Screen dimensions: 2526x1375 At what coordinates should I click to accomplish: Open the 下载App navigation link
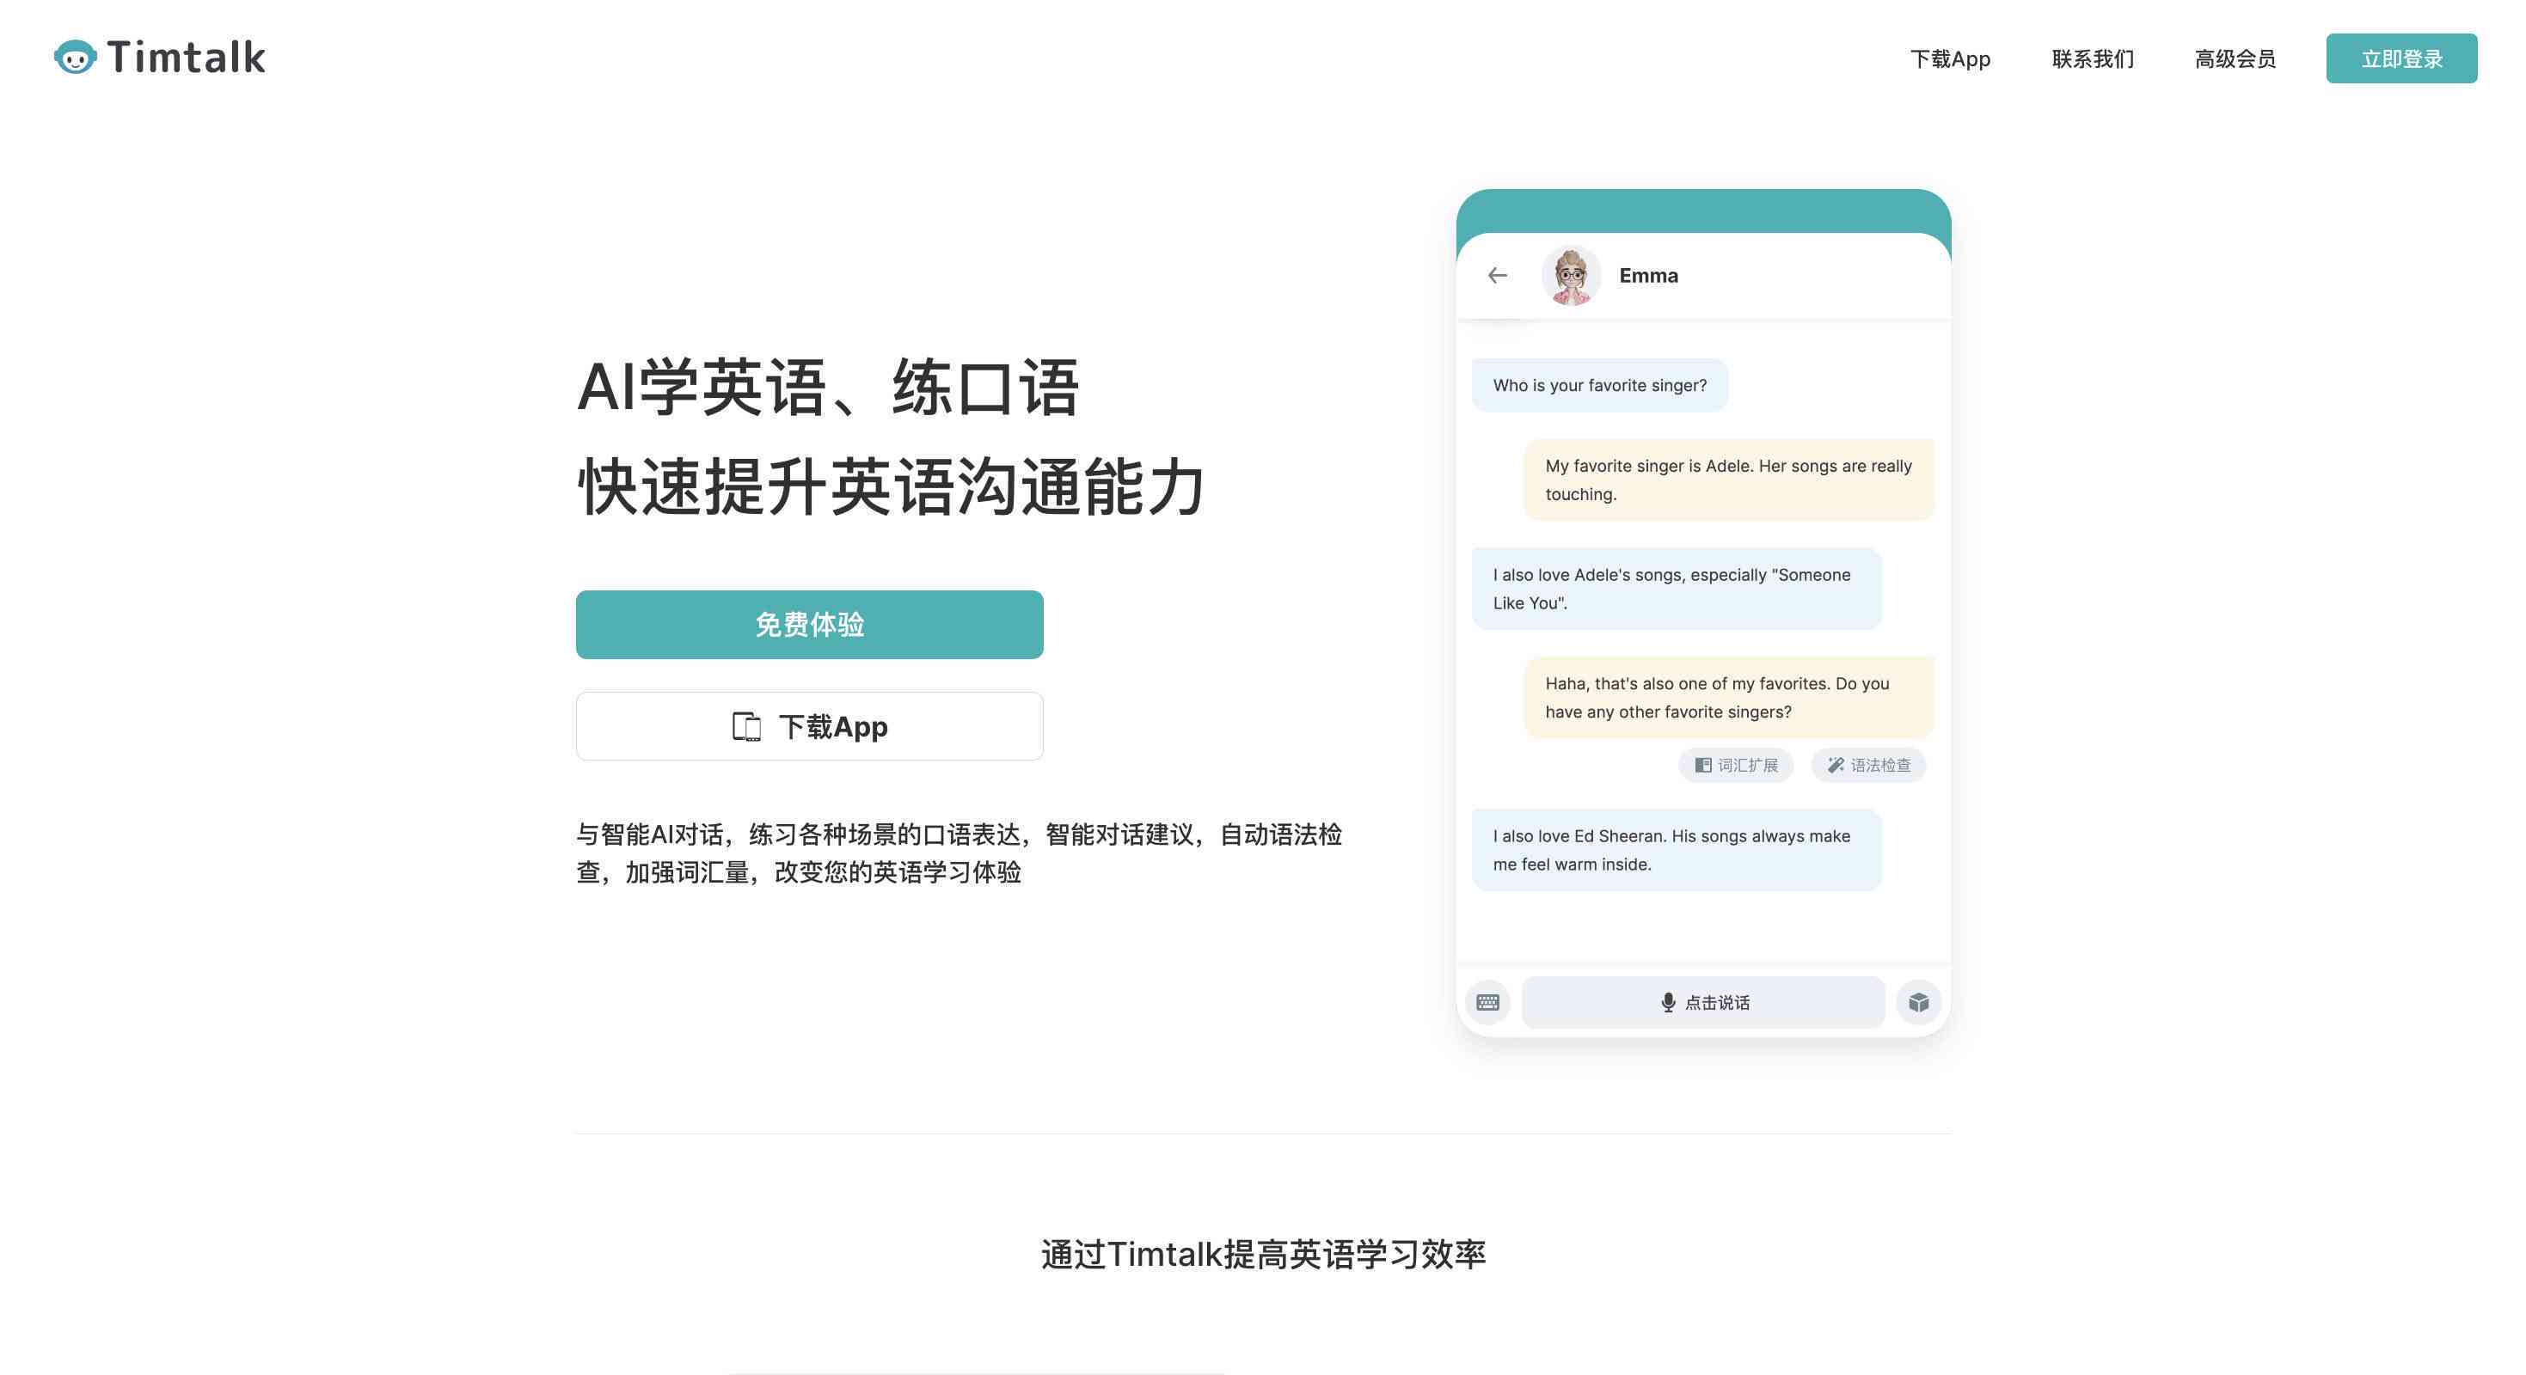[1949, 58]
